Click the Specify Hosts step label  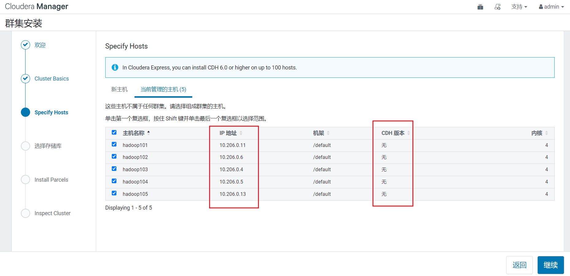click(51, 112)
